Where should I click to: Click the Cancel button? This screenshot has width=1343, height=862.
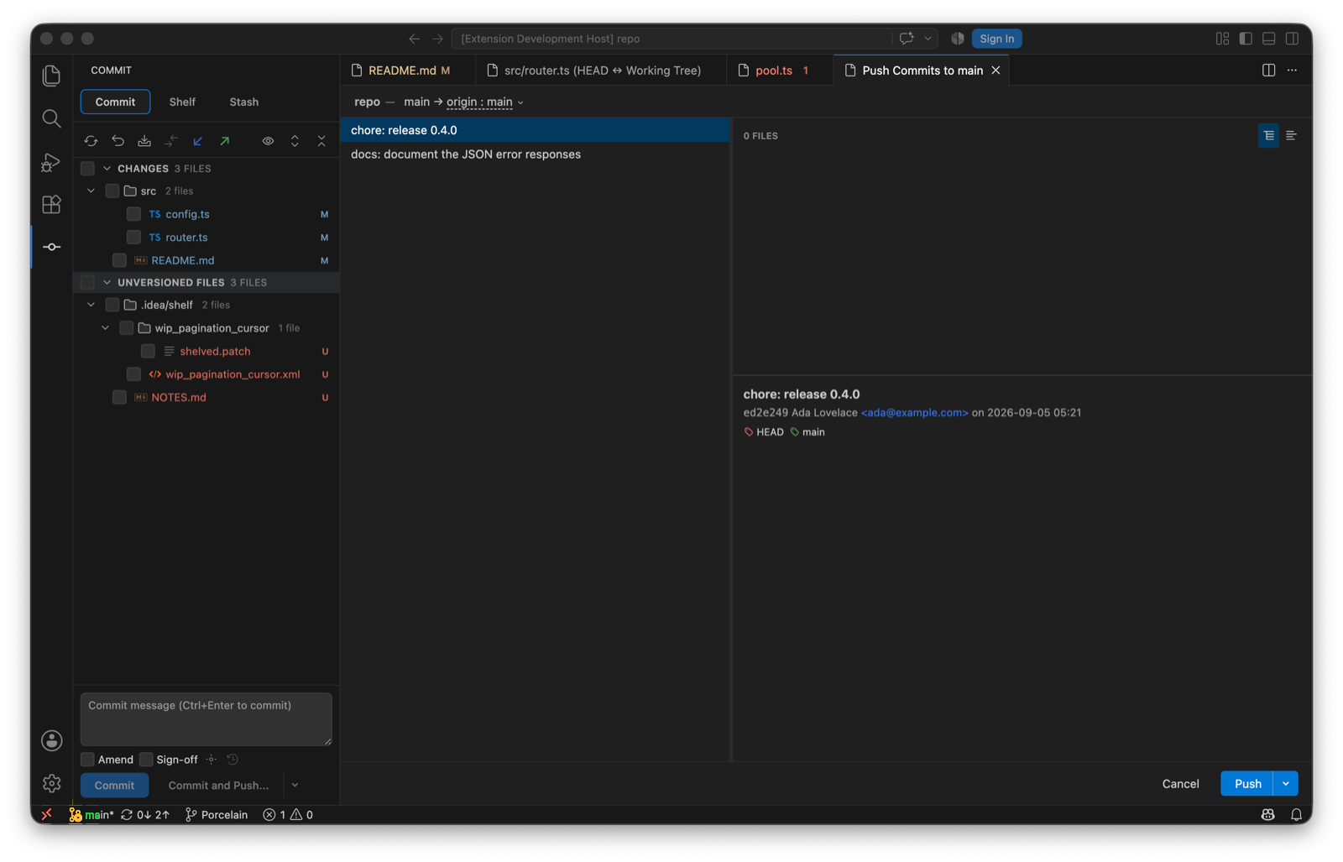click(1180, 784)
